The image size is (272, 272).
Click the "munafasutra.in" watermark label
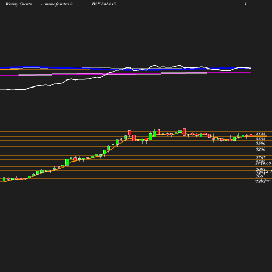click(x=59, y=4)
